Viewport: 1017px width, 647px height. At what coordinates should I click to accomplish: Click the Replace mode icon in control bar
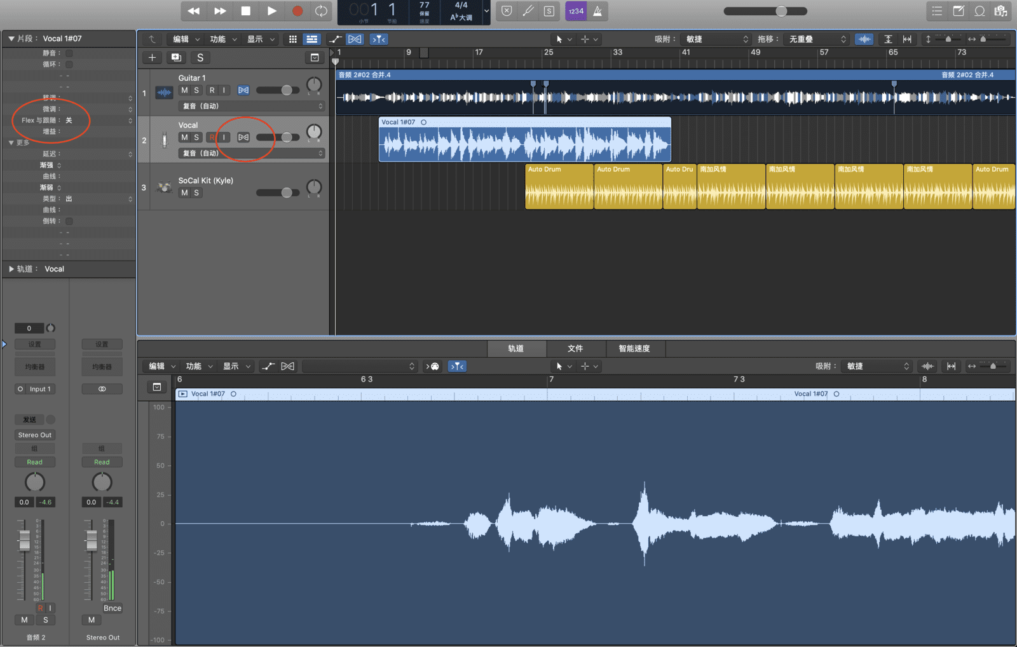click(x=507, y=11)
